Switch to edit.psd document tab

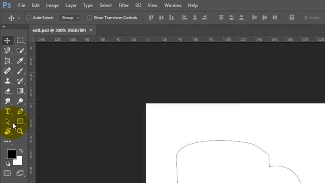click(x=59, y=30)
